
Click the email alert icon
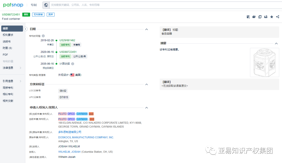[266, 17]
